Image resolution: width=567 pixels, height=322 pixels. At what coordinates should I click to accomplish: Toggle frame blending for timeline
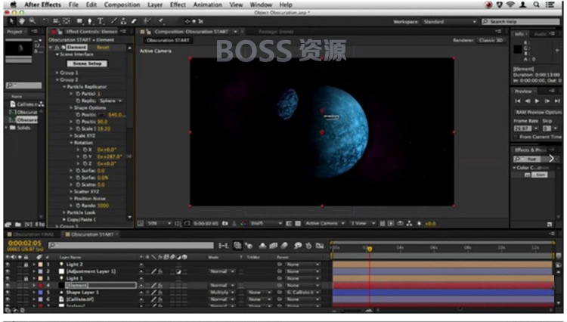point(274,246)
